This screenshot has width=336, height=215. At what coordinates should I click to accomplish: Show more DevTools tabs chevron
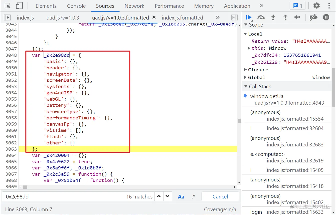pos(261,6)
